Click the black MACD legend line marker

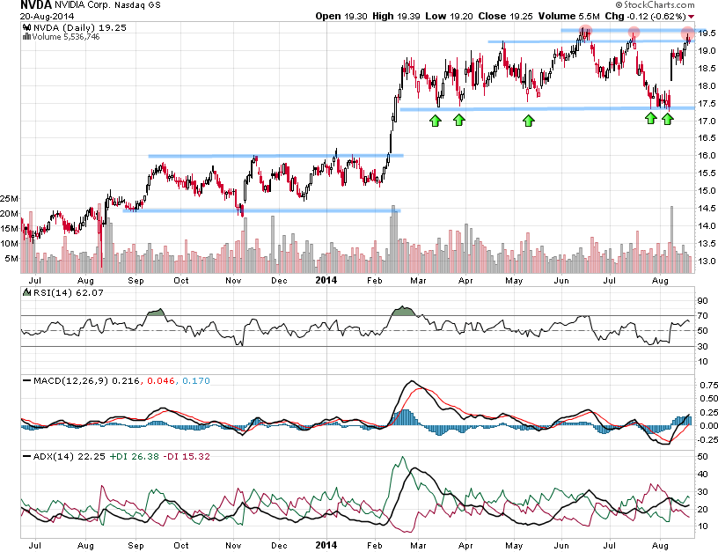pyautogui.click(x=27, y=380)
